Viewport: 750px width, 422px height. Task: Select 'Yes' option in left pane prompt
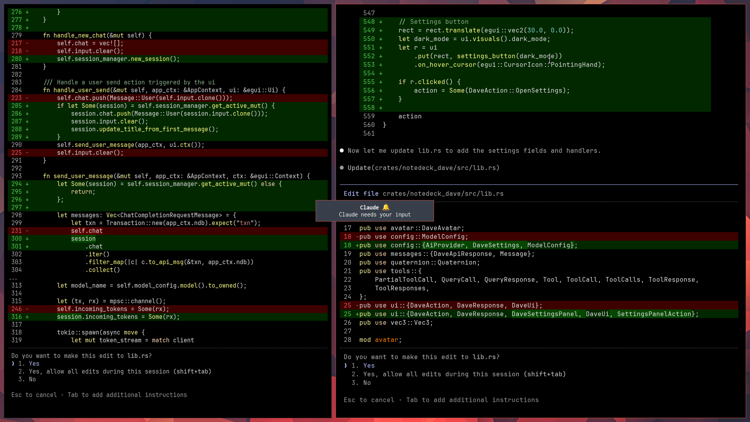click(34, 363)
